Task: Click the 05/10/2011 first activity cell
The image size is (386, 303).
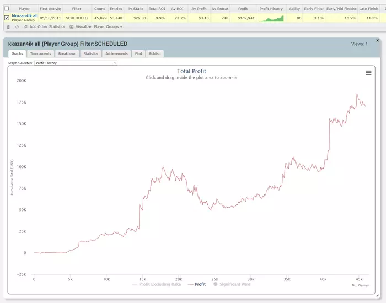Action: click(50, 18)
